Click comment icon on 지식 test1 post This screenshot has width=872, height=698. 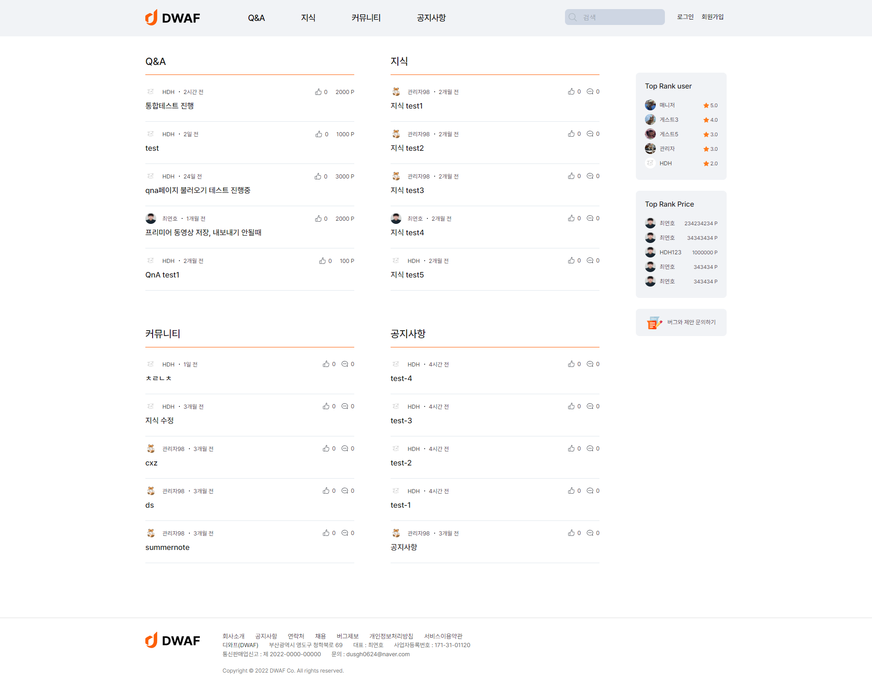coord(590,92)
